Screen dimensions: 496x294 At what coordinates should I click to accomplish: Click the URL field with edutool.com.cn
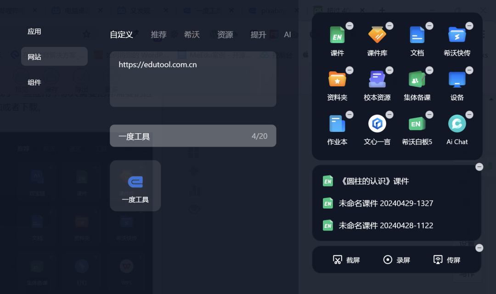pos(193,79)
